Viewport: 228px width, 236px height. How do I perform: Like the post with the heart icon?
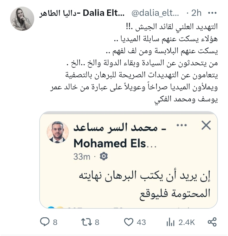[x=128, y=222]
